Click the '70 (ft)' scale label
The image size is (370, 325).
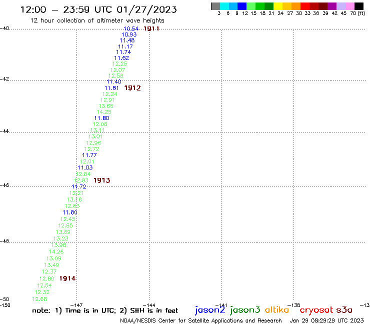(357, 13)
